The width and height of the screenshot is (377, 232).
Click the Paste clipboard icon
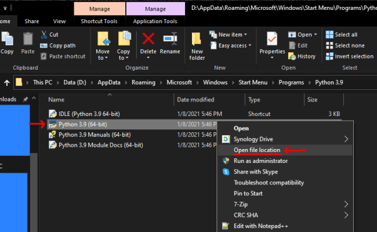point(28,39)
